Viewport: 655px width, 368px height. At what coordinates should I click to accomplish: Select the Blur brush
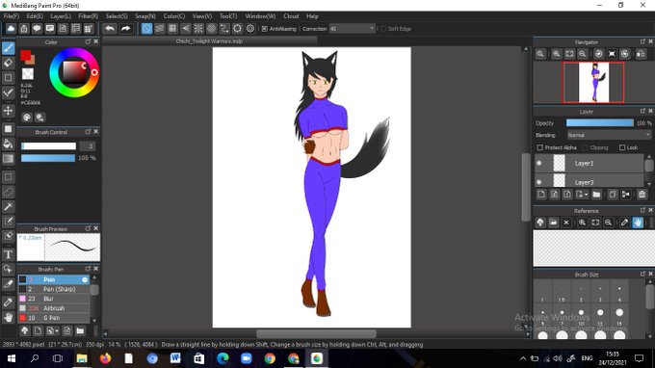(54, 299)
